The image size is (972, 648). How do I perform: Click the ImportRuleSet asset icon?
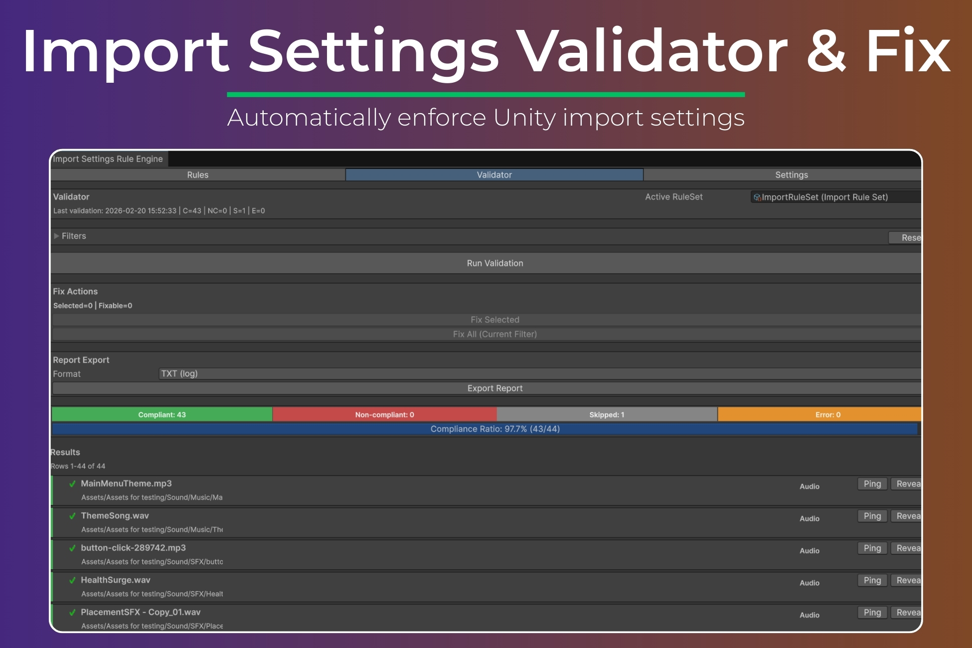[757, 197]
